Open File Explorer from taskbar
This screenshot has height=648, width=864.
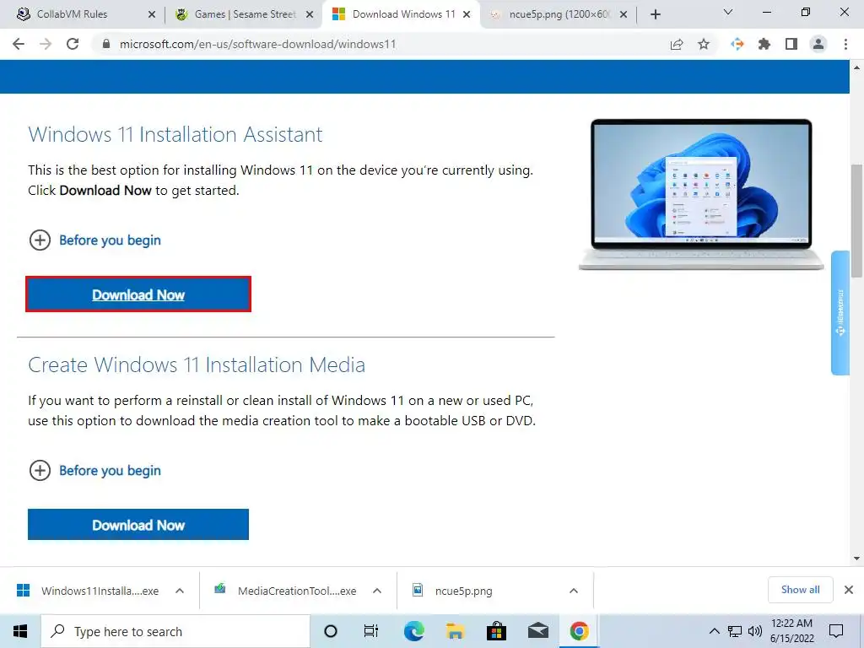455,631
